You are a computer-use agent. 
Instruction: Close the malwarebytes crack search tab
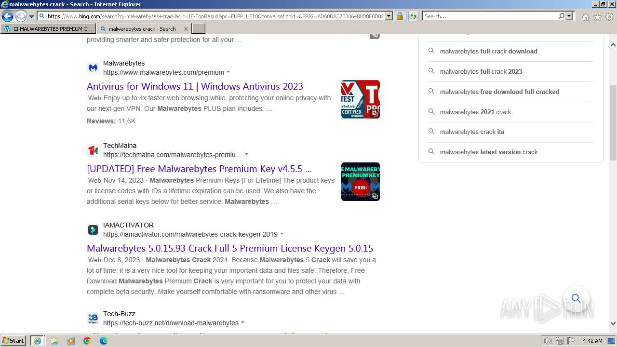[186, 29]
